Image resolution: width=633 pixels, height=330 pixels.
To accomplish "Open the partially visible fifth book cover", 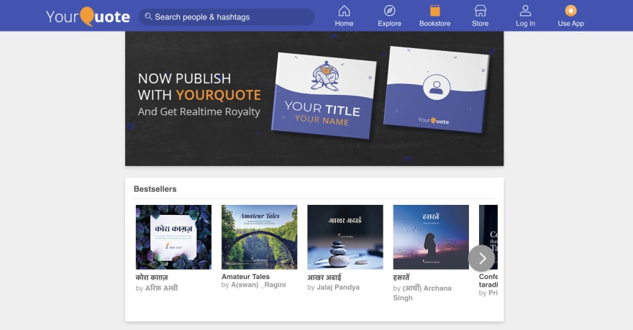I will [x=488, y=237].
